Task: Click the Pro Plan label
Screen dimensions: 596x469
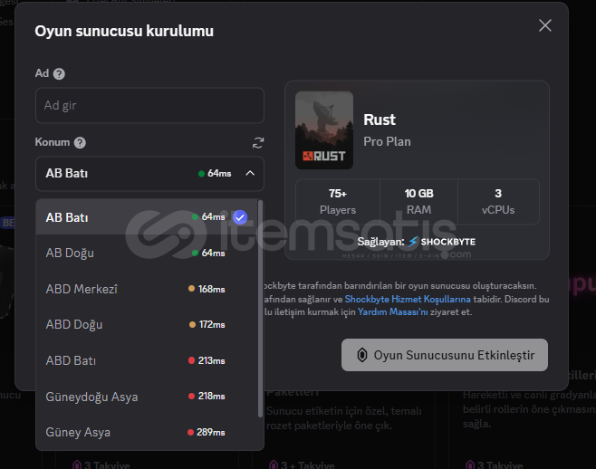Action: coord(387,142)
